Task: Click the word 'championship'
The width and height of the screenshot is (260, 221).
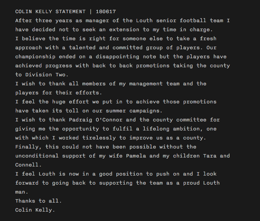Action: pyautogui.click(x=35, y=57)
